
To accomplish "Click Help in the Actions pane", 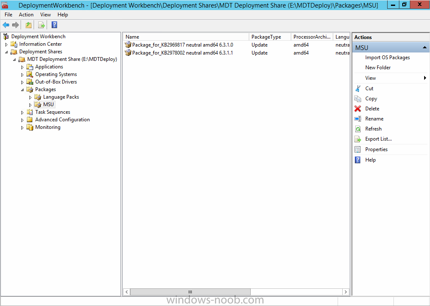I will pyautogui.click(x=370, y=160).
